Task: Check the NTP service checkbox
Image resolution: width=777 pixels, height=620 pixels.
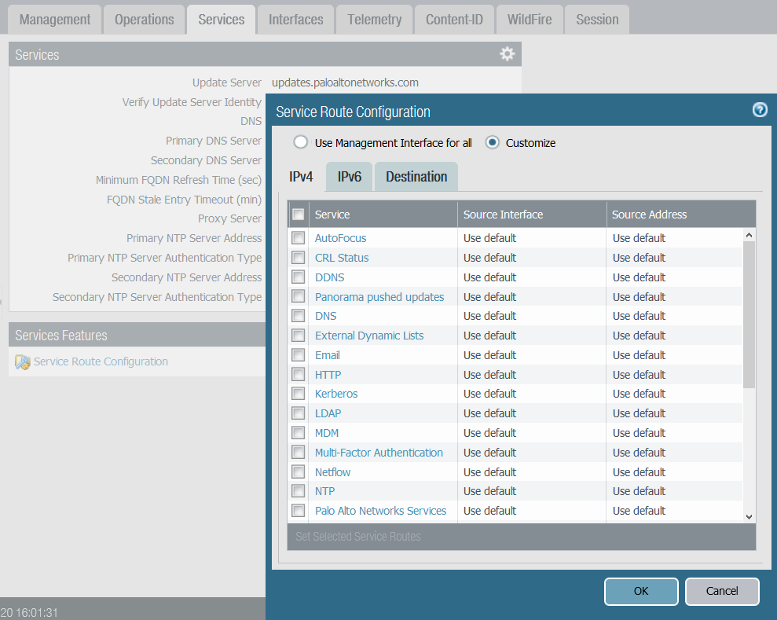Action: (298, 491)
